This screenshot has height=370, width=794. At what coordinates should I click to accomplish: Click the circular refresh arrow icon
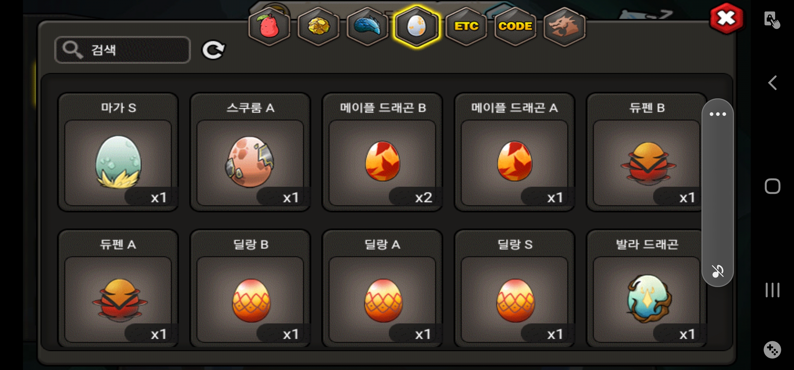(x=213, y=50)
